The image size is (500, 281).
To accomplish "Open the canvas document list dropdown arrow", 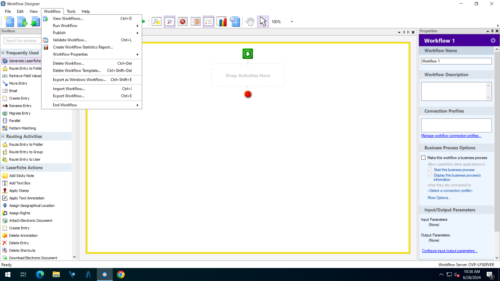I will (x=399, y=33).
